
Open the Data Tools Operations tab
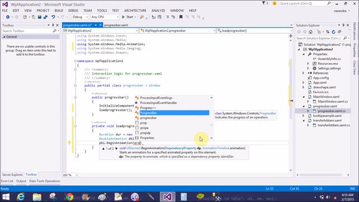click(x=45, y=181)
